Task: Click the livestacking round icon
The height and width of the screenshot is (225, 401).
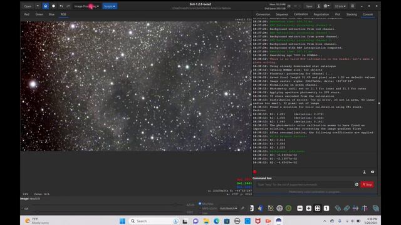Action: (x=53, y=6)
